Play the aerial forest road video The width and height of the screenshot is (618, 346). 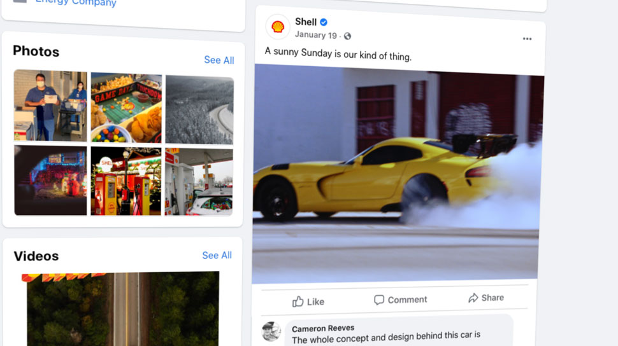(121, 309)
